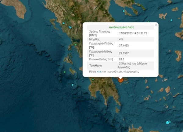Click the green marker touching the popup's left edge
Viewport: 183px width, 132px height.
(x=76, y=45)
